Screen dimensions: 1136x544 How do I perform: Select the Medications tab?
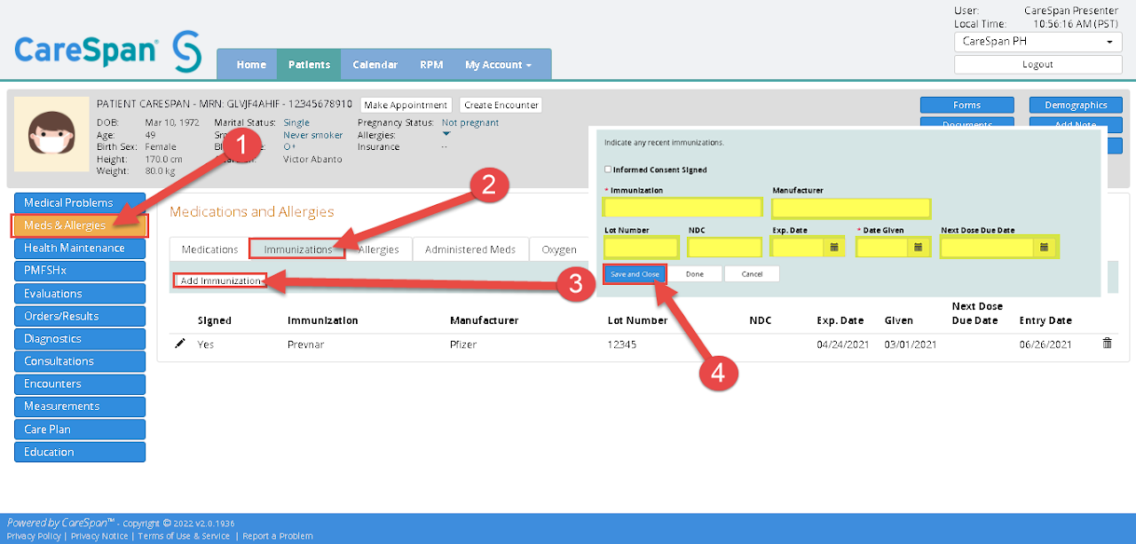coord(210,249)
